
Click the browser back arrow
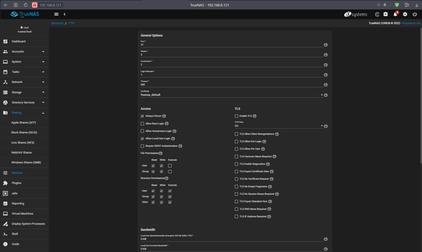click(x=6, y=5)
